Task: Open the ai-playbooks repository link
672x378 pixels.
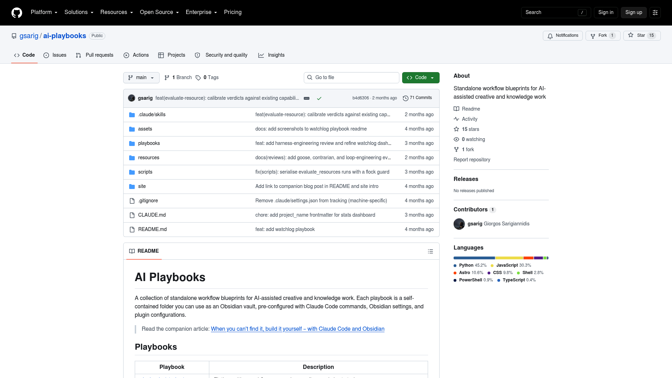Action: (65, 36)
